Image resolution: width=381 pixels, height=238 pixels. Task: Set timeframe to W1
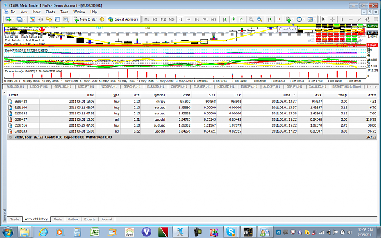pyautogui.click(x=205, y=19)
